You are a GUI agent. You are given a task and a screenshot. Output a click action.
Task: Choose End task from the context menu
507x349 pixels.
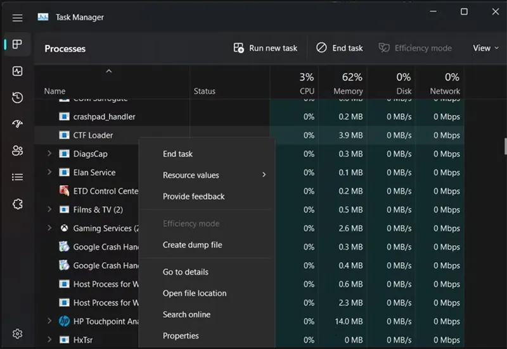(x=177, y=154)
